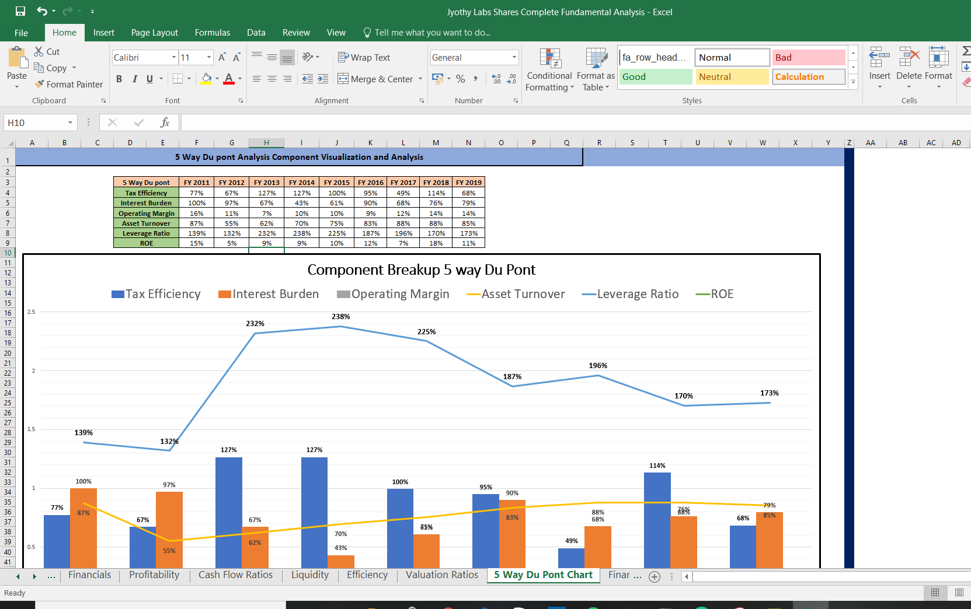971x609 pixels.
Task: Click the new sheet plus button
Action: tap(655, 576)
